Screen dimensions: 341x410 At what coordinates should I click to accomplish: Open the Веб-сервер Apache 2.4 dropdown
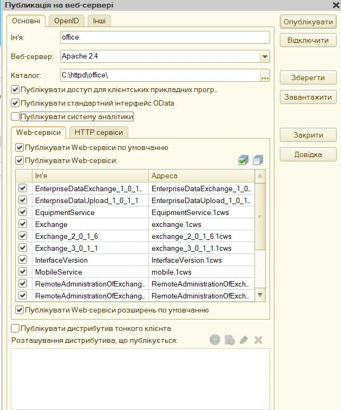[x=265, y=56]
